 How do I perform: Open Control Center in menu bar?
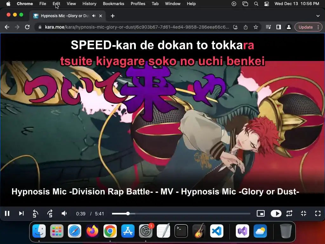click(267, 4)
